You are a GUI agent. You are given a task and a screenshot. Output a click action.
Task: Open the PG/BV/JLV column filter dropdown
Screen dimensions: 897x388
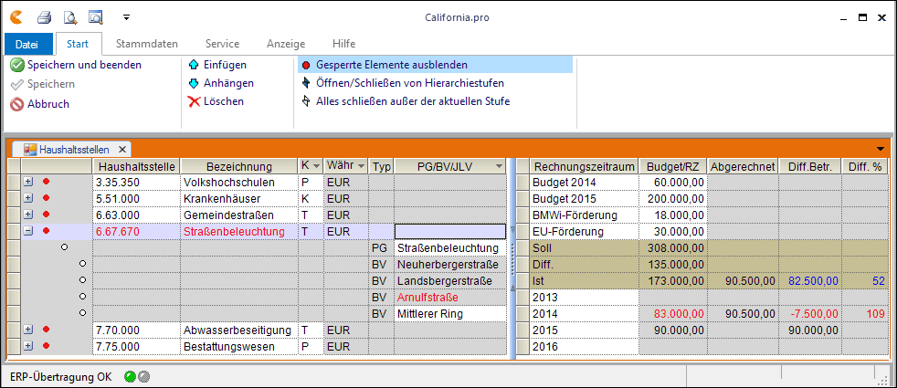pos(500,166)
